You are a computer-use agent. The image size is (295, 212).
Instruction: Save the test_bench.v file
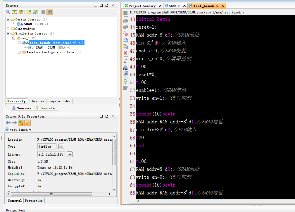(x=125, y=12)
